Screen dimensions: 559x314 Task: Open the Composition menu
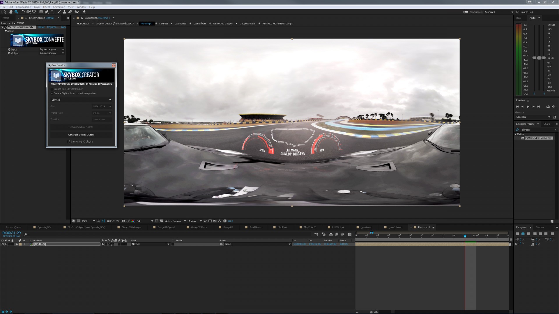[x=23, y=7]
